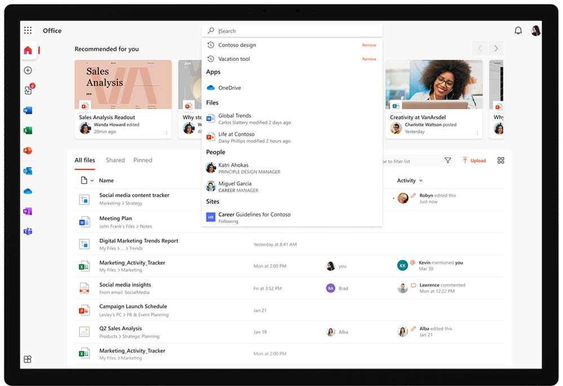Click the PowerPoint icon of Campaign Launch Schedule
Image resolution: width=563 pixels, height=386 pixels.
(x=84, y=311)
